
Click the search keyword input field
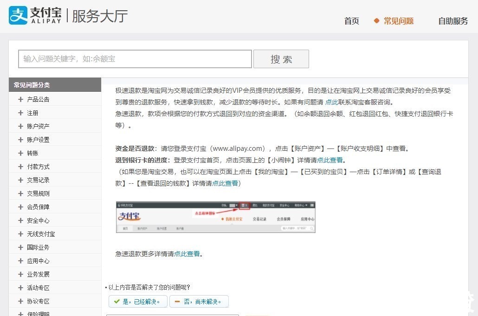pyautogui.click(x=135, y=59)
